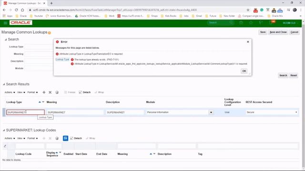The height and width of the screenshot is (171, 305).
Task: Sort Lookup Codes Meaning column ascending
Action: pyautogui.click(x=151, y=154)
